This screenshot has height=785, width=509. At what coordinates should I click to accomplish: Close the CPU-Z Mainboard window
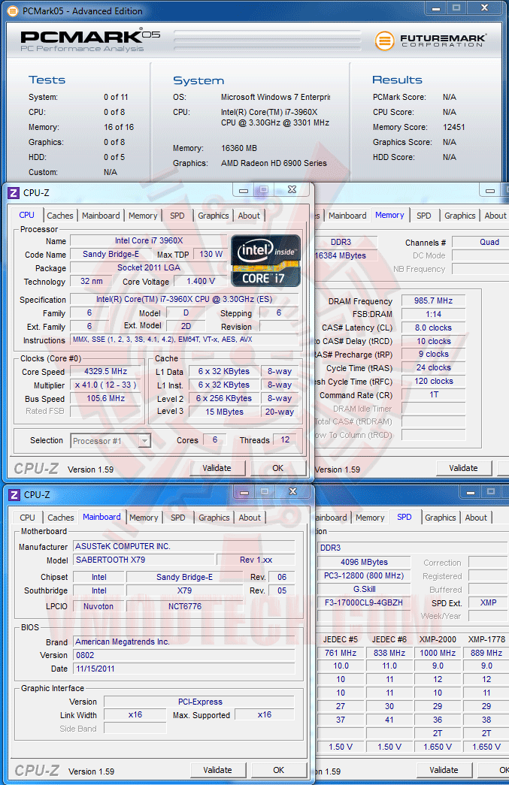click(293, 492)
